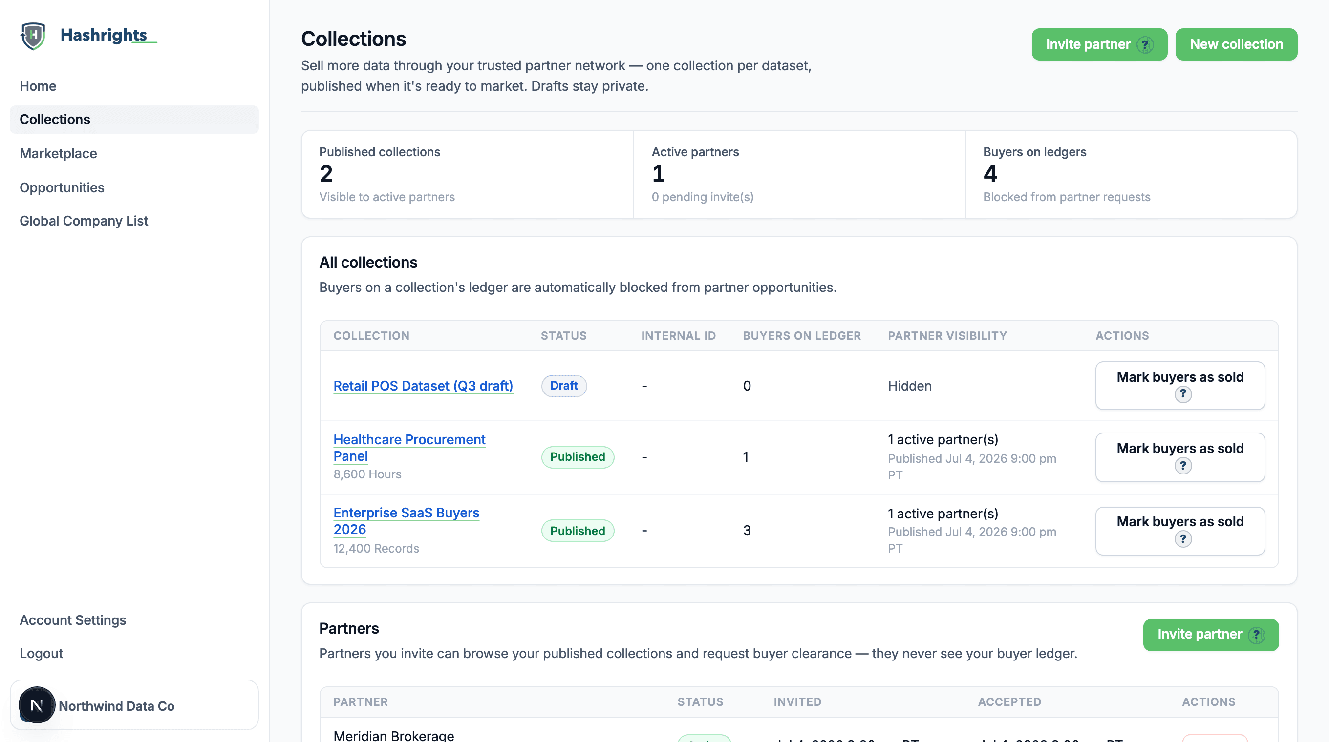This screenshot has height=742, width=1329.
Task: Open Enterprise SaaS Buyers 2026 link
Action: (x=406, y=521)
